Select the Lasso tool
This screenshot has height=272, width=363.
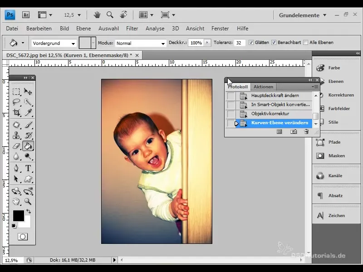tap(16, 102)
